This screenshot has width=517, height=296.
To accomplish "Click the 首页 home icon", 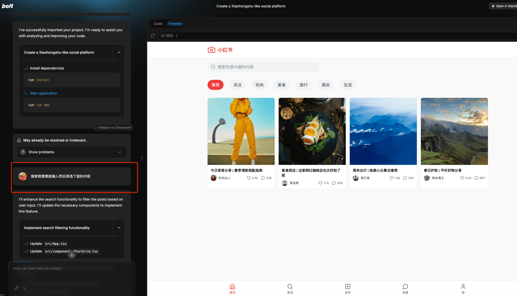I will 232,286.
